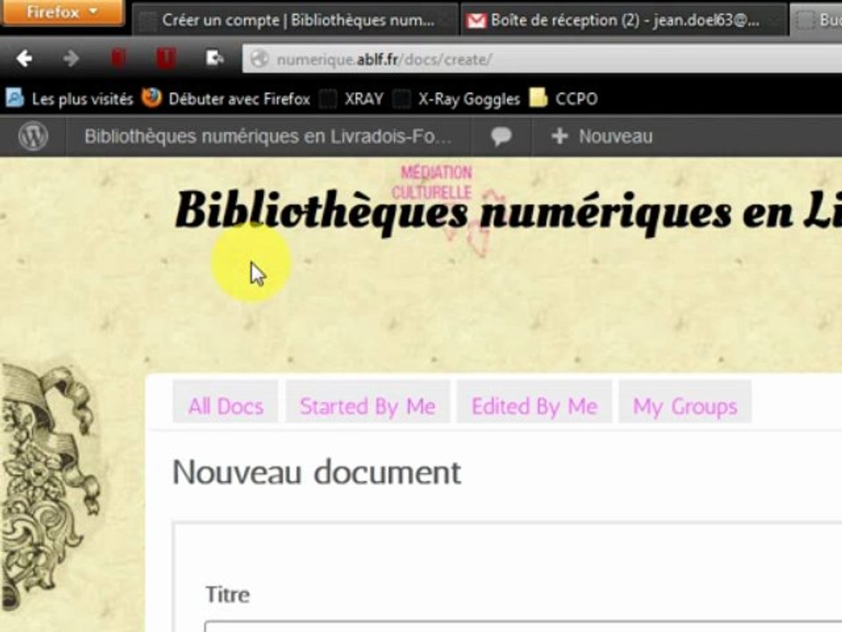Screen dimensions: 842x632
Task: Click the second red toolbar icon
Action: (x=166, y=58)
